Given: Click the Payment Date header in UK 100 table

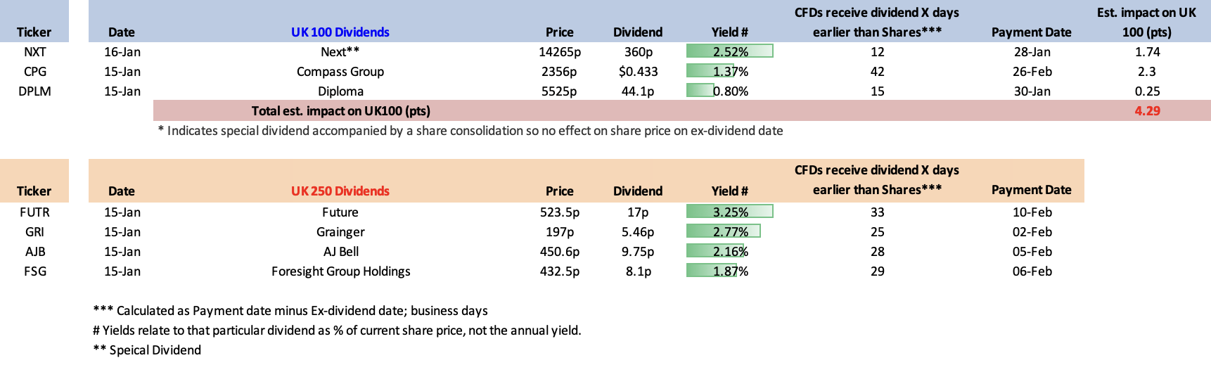Looking at the screenshot, I should 1031,32.
